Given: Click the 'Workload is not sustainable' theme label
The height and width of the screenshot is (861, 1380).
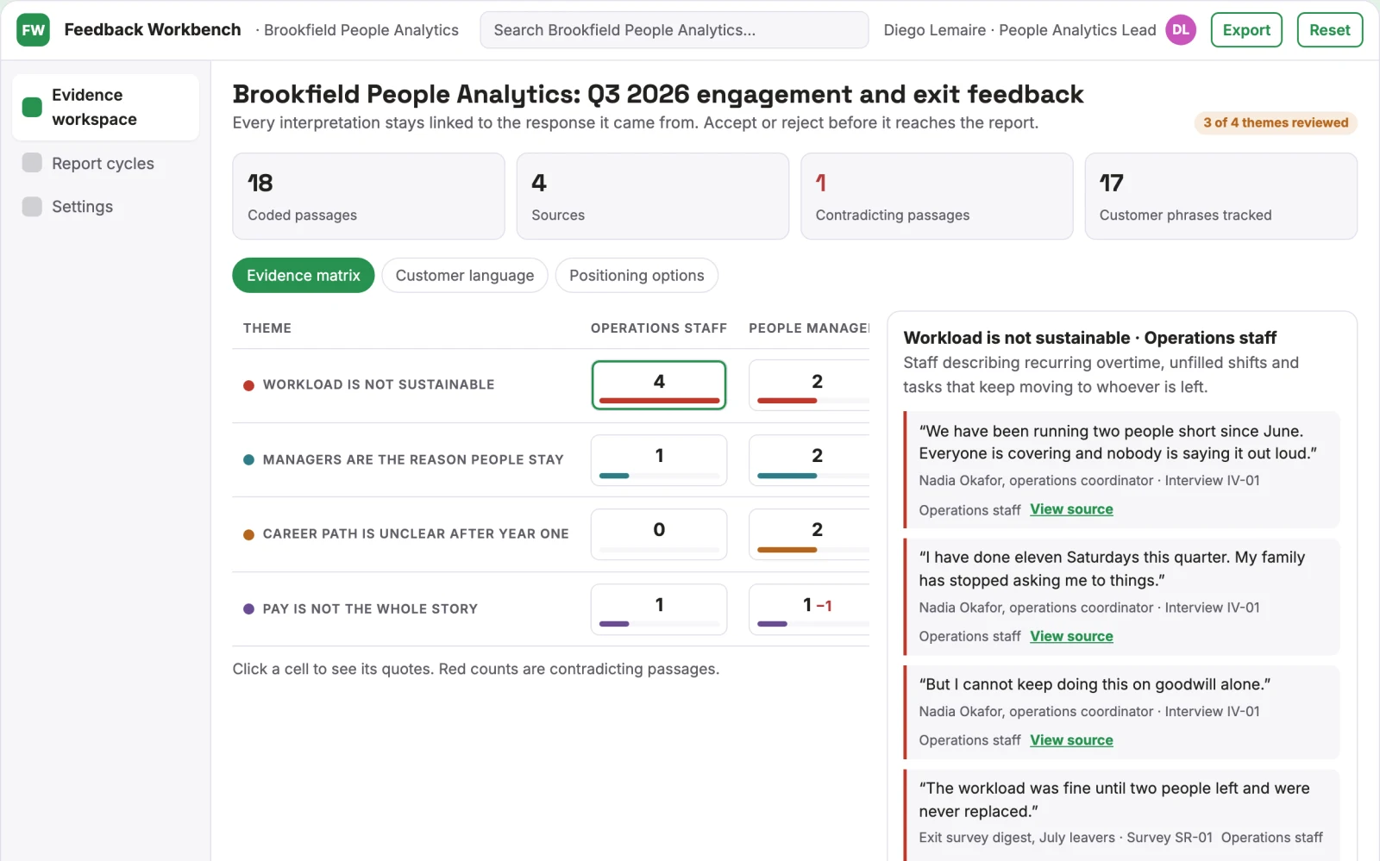Looking at the screenshot, I should 379,385.
